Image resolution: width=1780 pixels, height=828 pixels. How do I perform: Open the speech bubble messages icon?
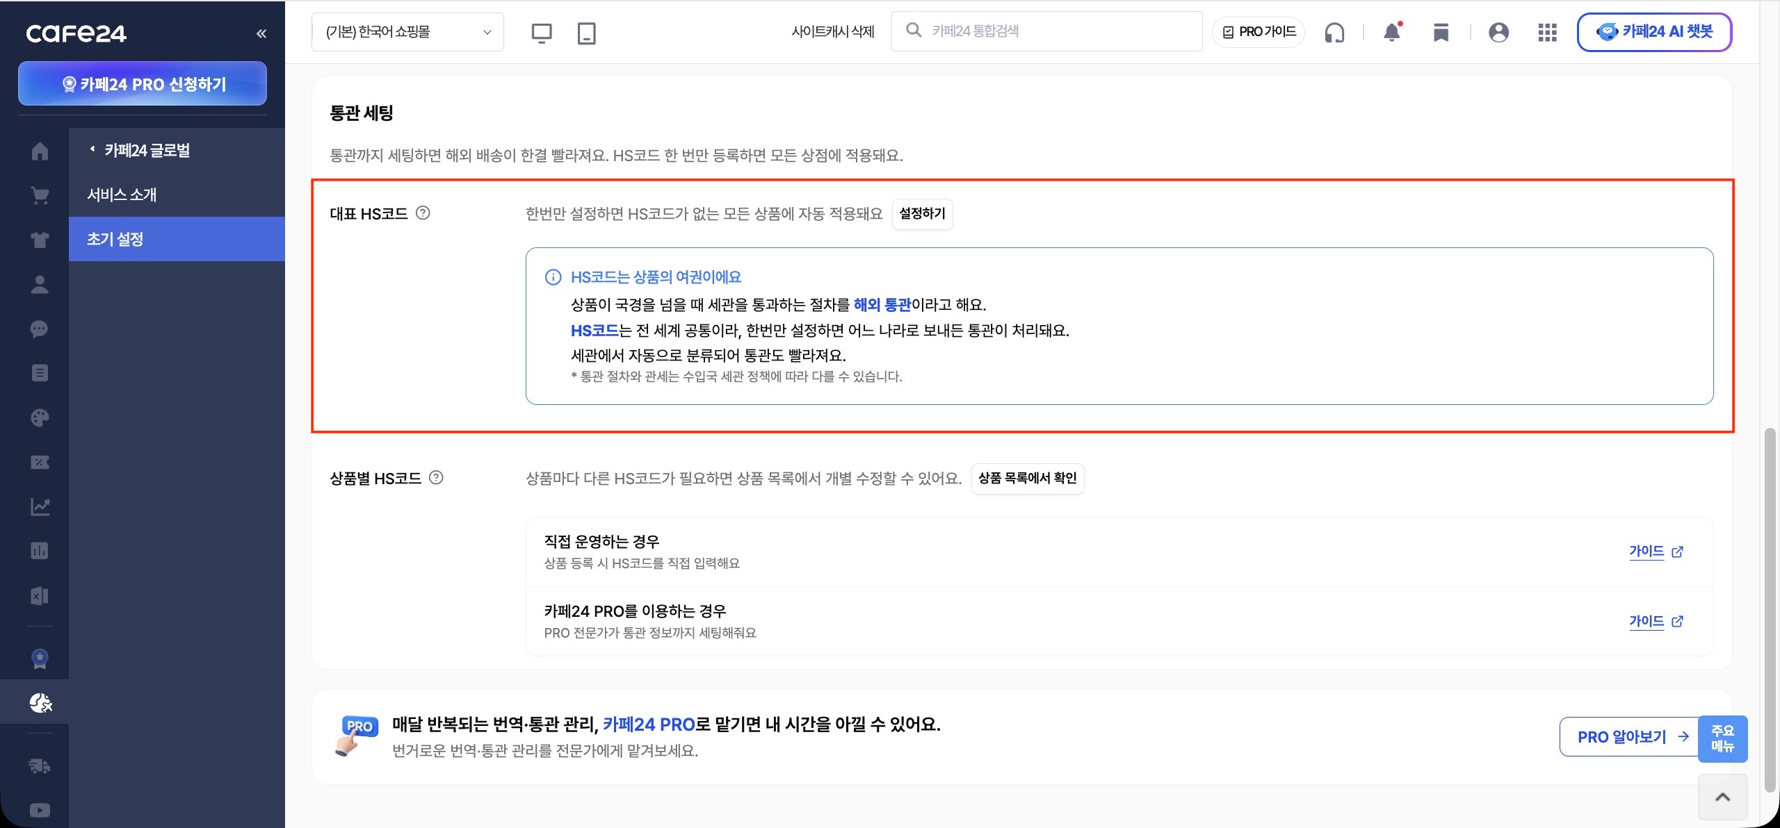(x=40, y=329)
